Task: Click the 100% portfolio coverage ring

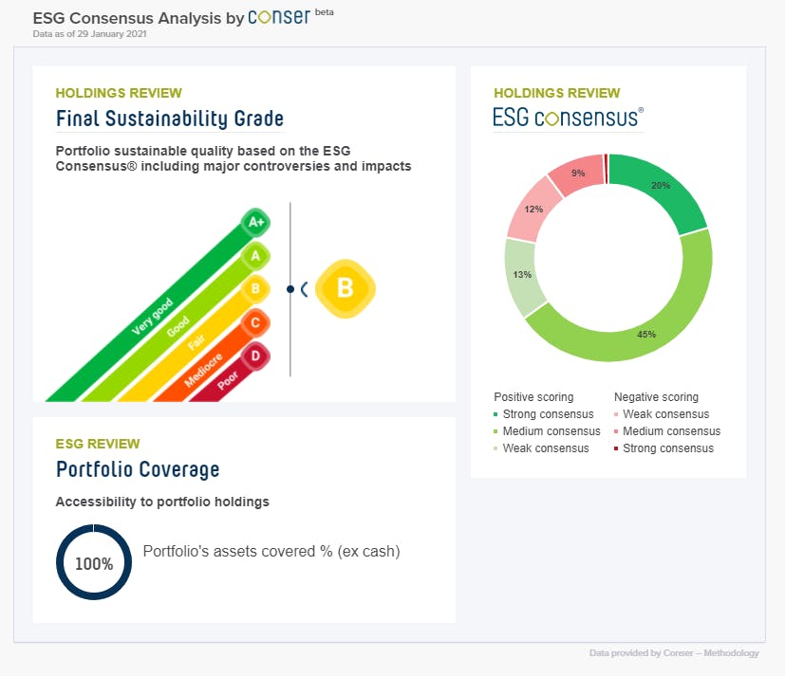Action: click(x=94, y=563)
